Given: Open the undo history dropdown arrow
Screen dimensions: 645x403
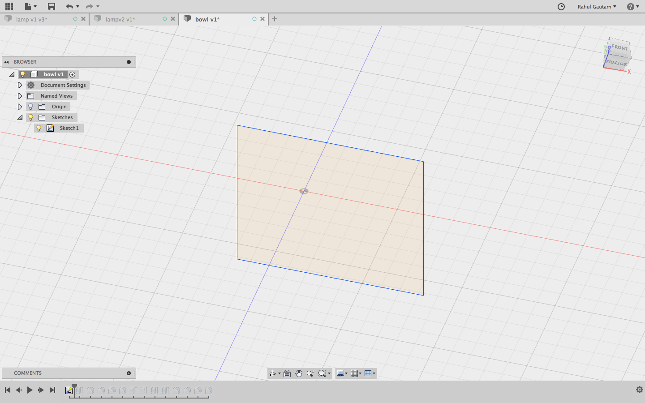Looking at the screenshot, I should (x=77, y=6).
